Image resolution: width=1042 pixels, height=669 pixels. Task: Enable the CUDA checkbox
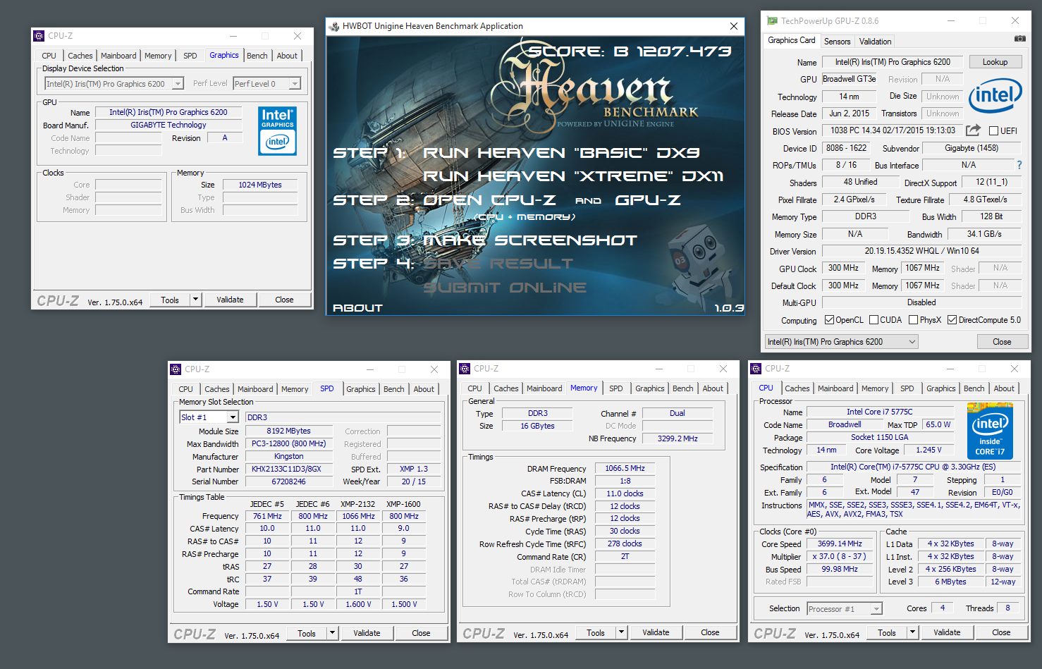[874, 320]
